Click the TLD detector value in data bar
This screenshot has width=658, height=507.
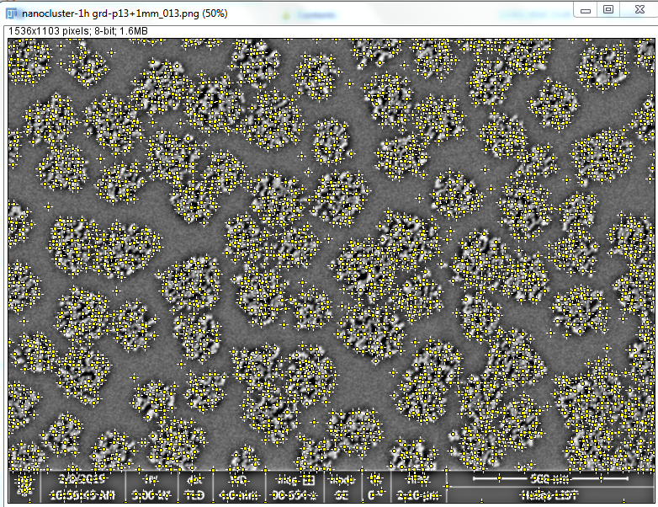point(194,494)
